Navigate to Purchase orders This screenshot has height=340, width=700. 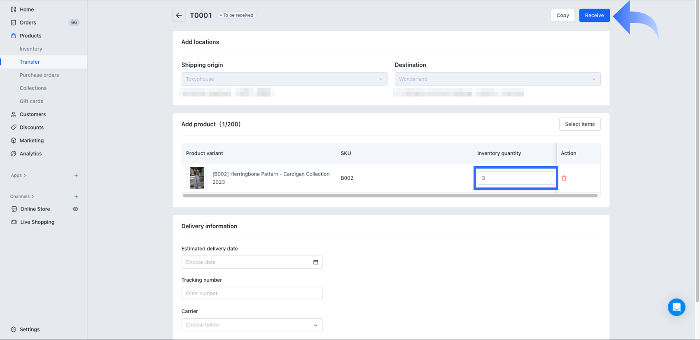39,75
